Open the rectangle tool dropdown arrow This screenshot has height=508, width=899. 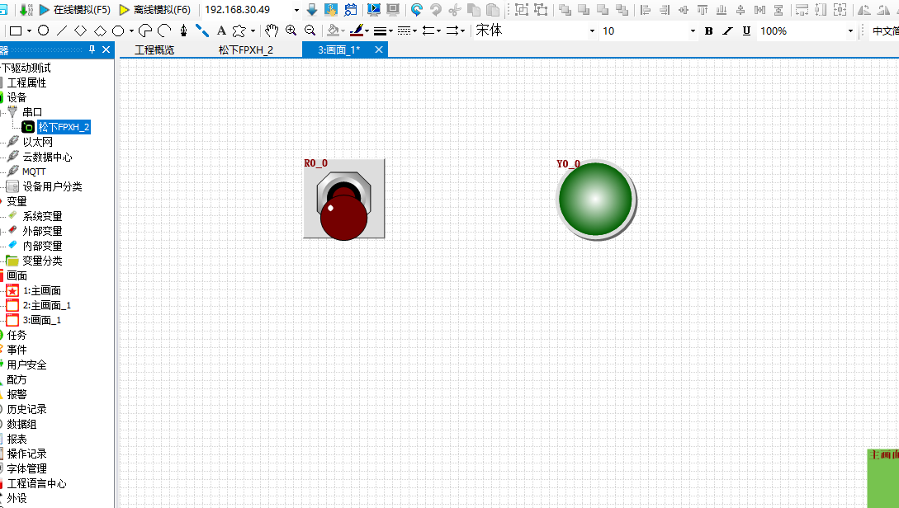coord(29,31)
